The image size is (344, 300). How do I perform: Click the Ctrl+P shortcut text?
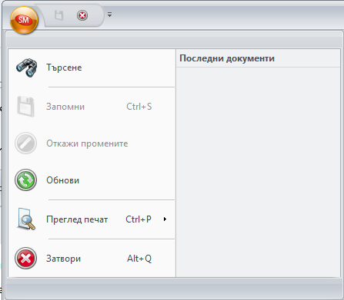click(x=139, y=219)
